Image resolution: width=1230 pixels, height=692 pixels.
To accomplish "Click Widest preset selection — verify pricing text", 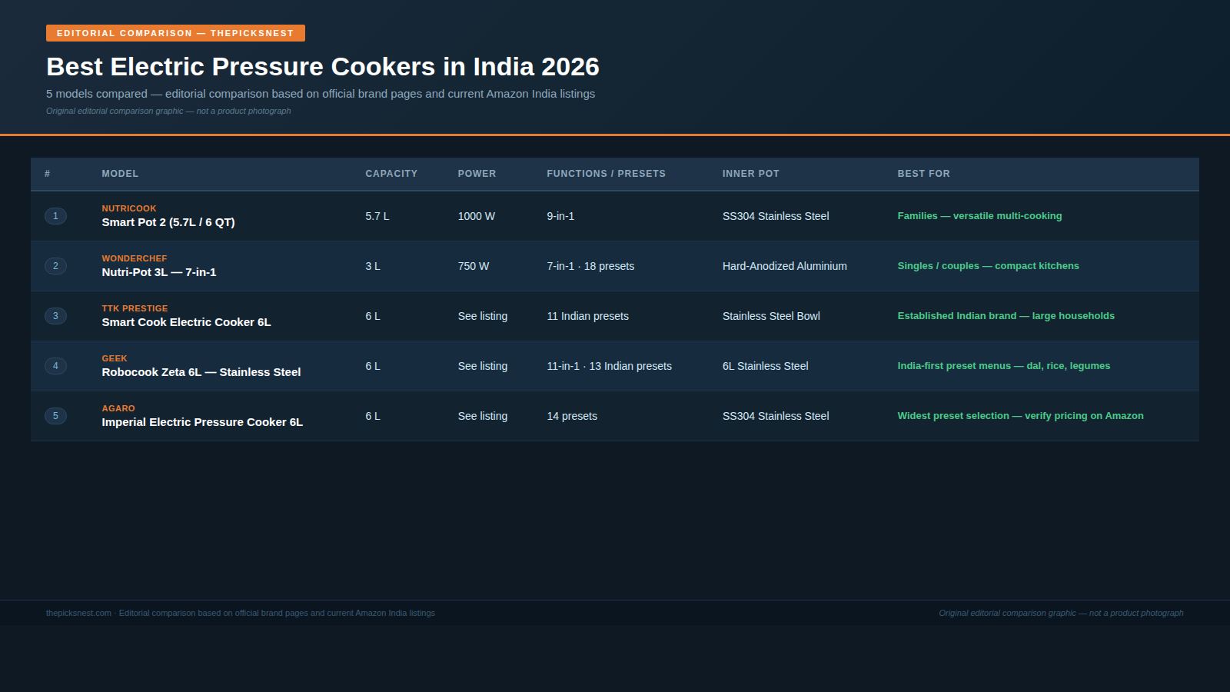I will (1020, 416).
